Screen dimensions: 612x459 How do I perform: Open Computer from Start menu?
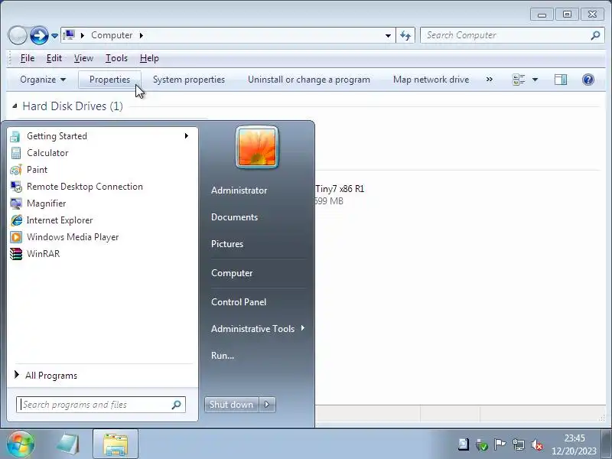[232, 273]
